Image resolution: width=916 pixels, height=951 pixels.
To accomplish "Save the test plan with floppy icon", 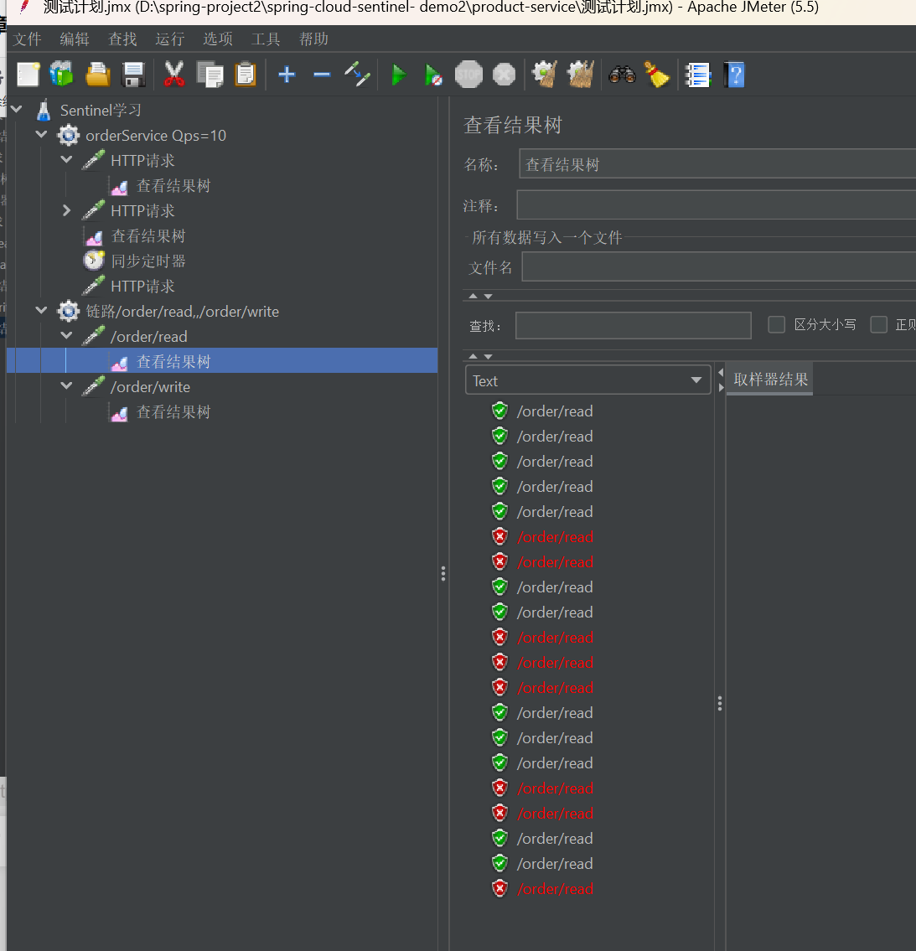I will [133, 75].
